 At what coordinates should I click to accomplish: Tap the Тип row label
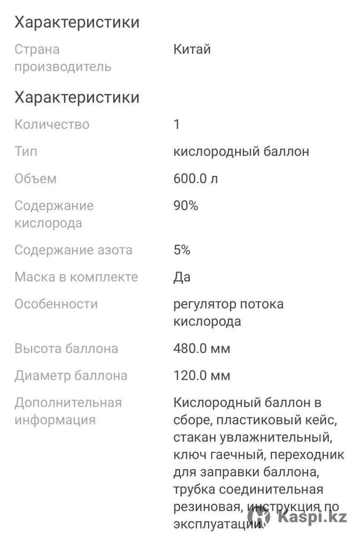[26, 151]
